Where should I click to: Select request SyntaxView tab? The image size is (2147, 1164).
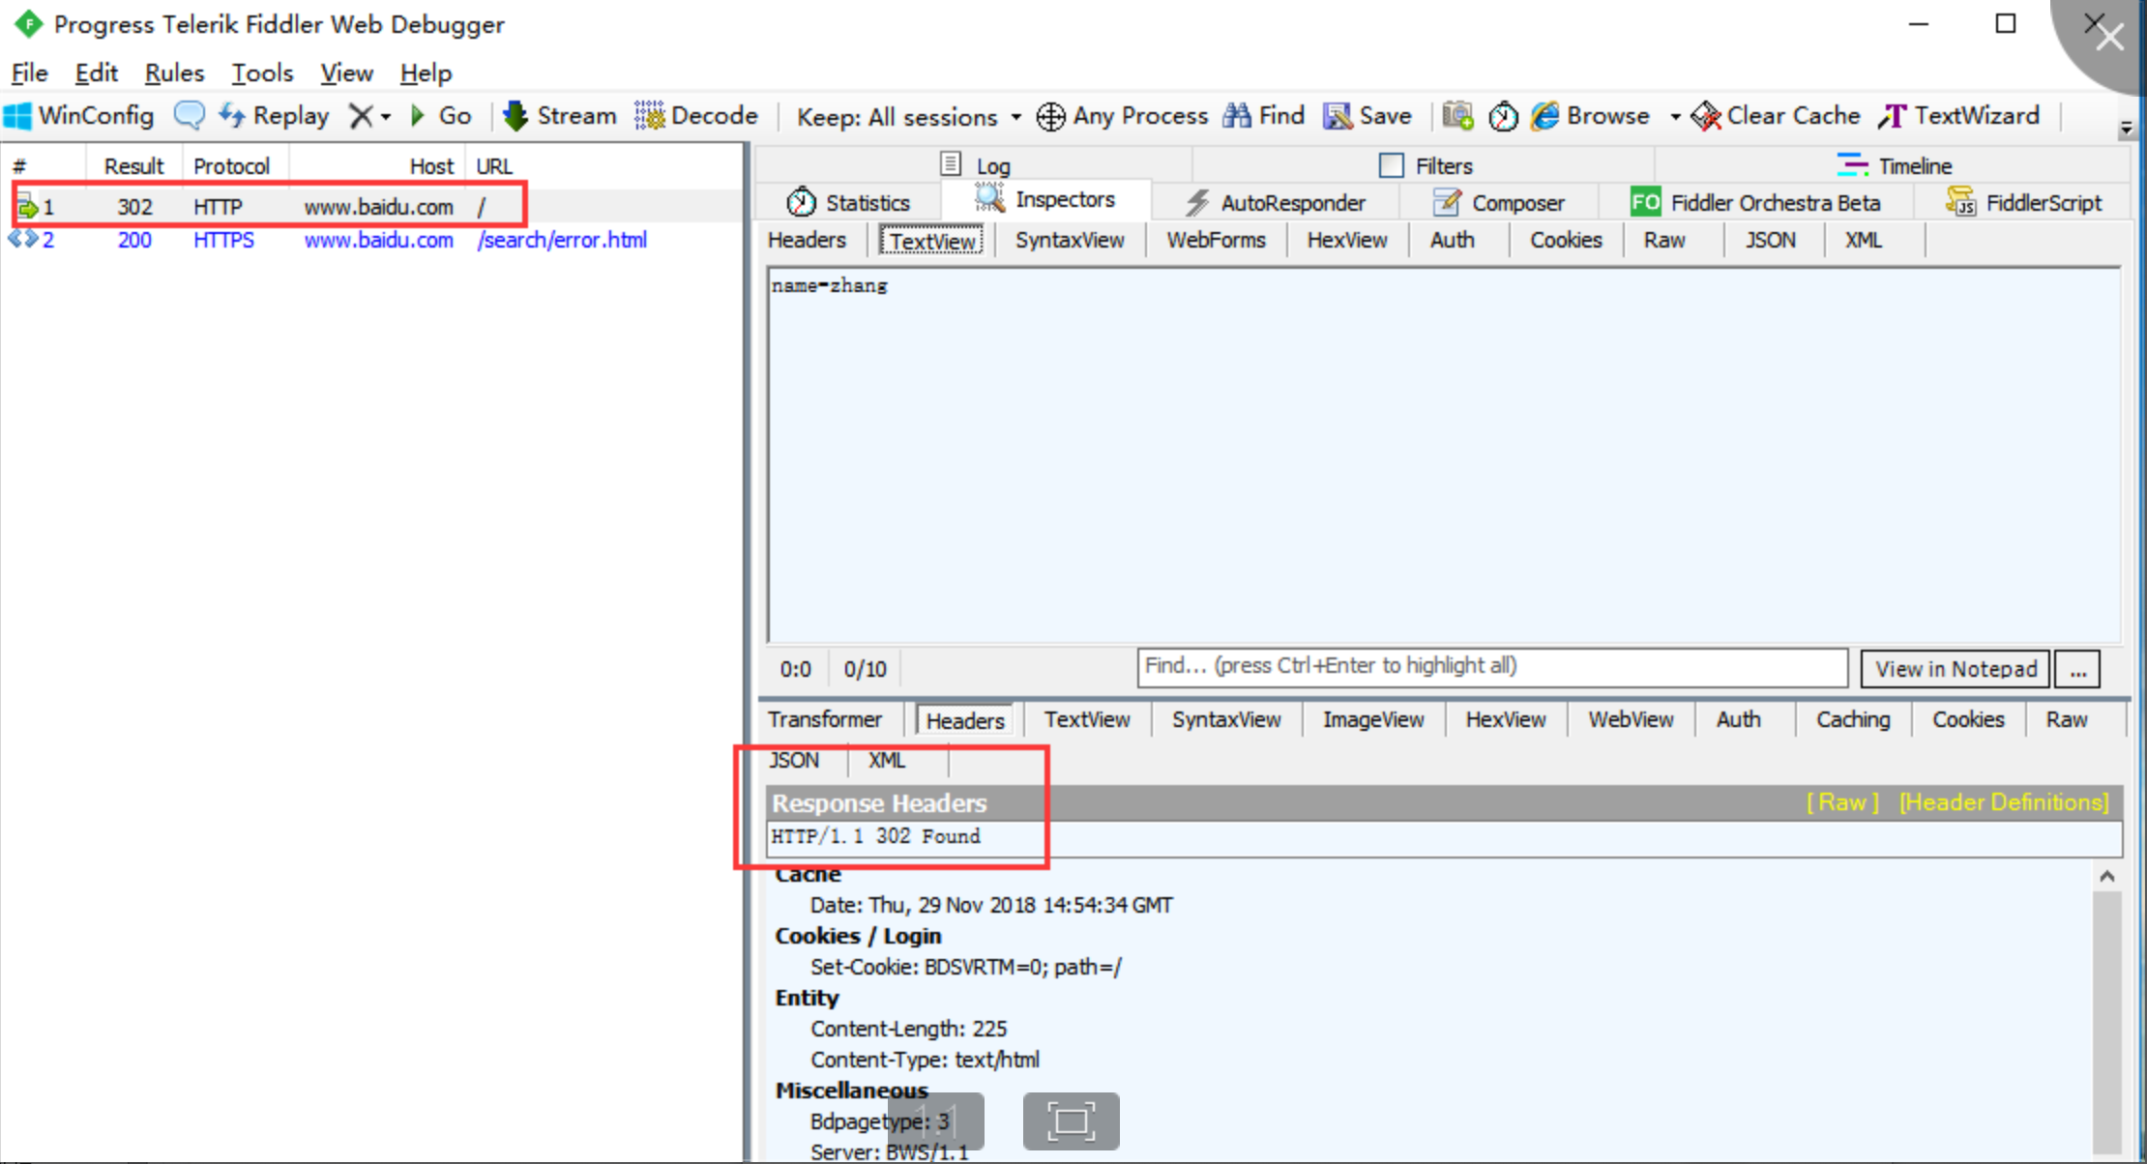click(x=1070, y=240)
